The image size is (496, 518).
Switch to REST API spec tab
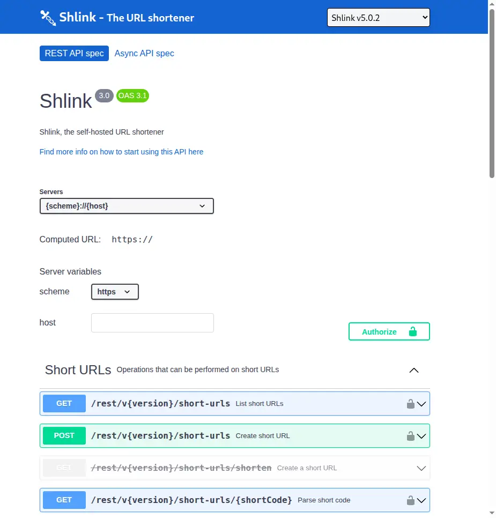(74, 53)
